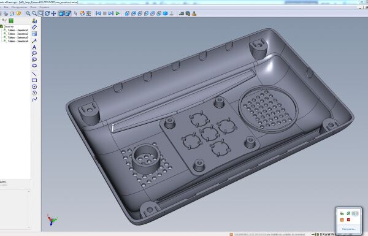Click the second menu bar item
368x236 pixels.
click(6, 7)
